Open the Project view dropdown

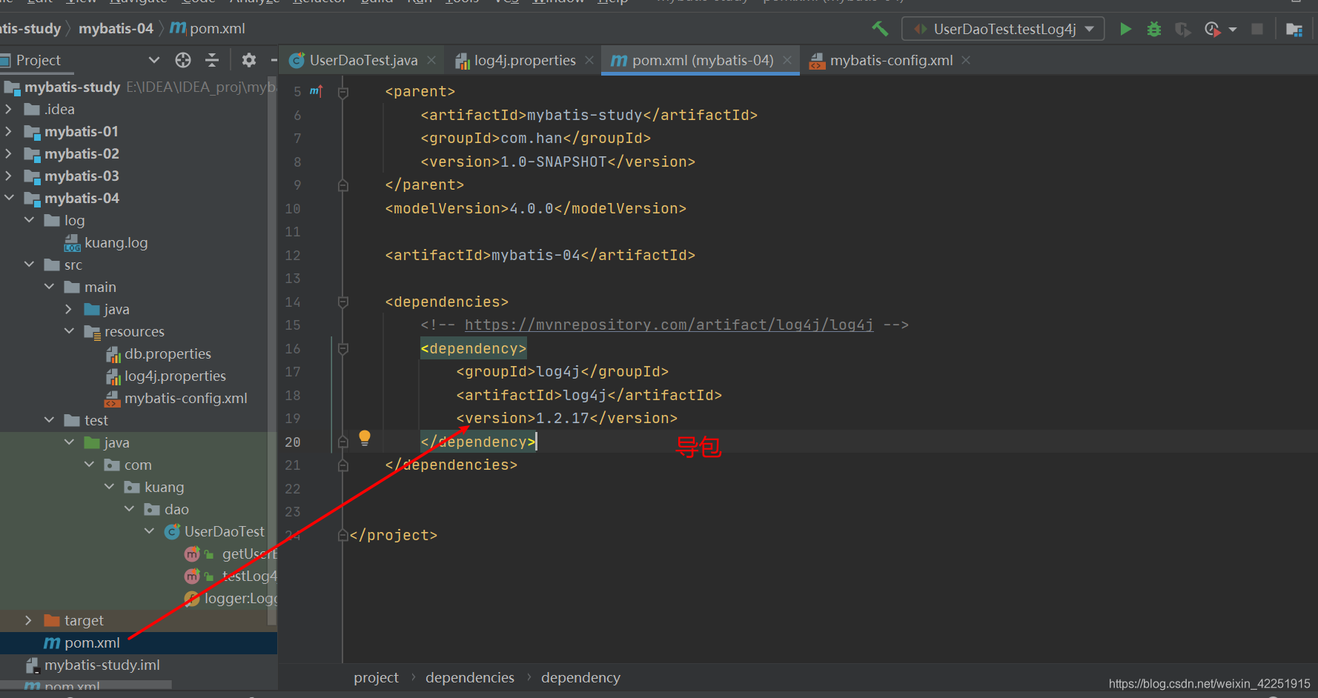(x=154, y=60)
